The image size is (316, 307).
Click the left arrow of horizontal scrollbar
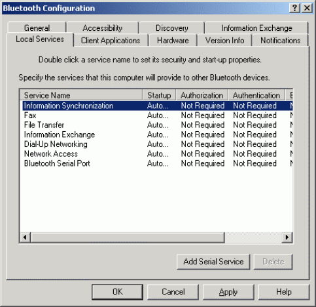click(26, 237)
